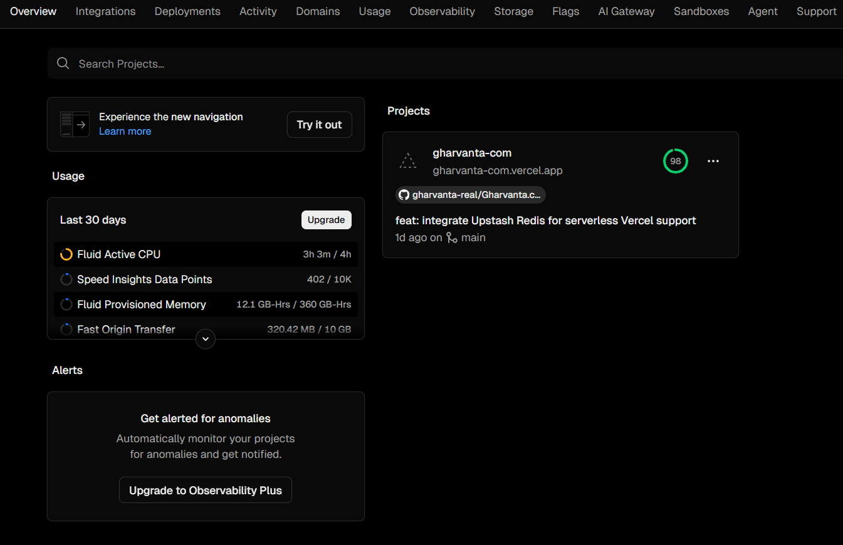Click the Projects section heading
Screen dimensions: 843x545
pyautogui.click(x=409, y=111)
